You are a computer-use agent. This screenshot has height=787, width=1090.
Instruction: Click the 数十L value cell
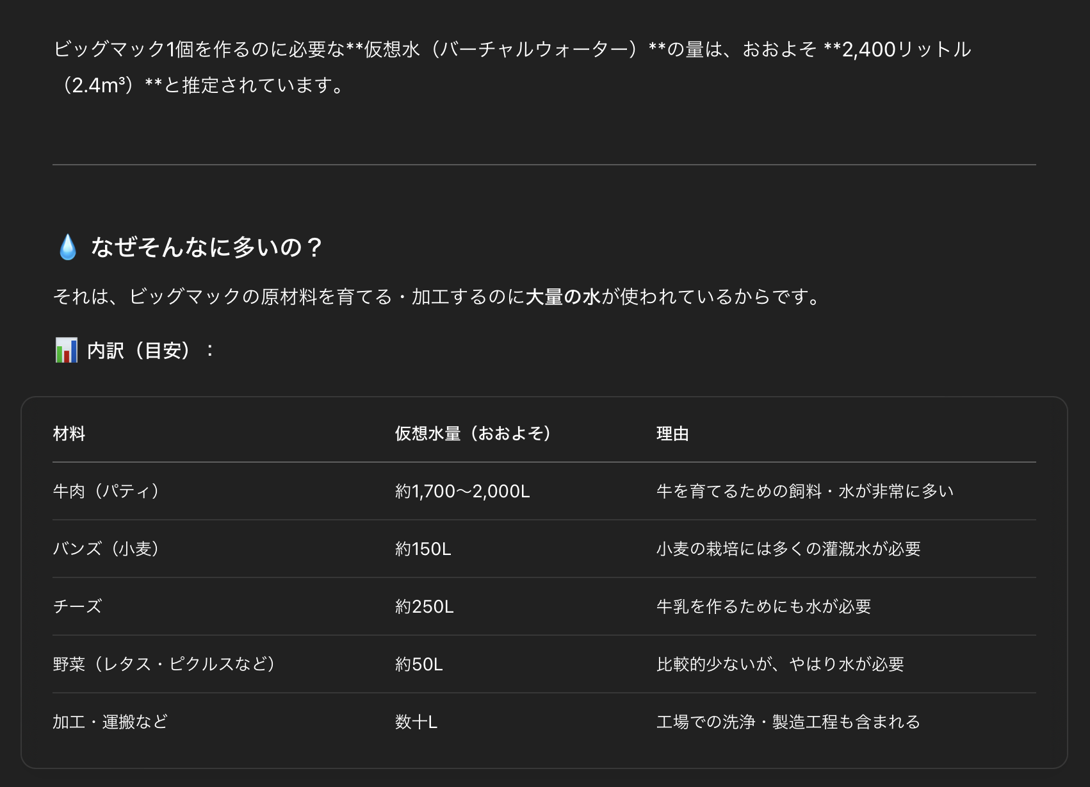point(416,722)
